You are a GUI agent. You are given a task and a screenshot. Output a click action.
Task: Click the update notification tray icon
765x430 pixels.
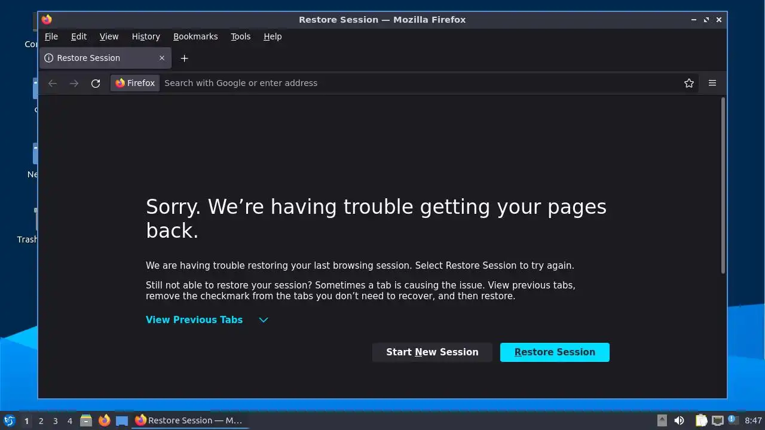(x=733, y=420)
